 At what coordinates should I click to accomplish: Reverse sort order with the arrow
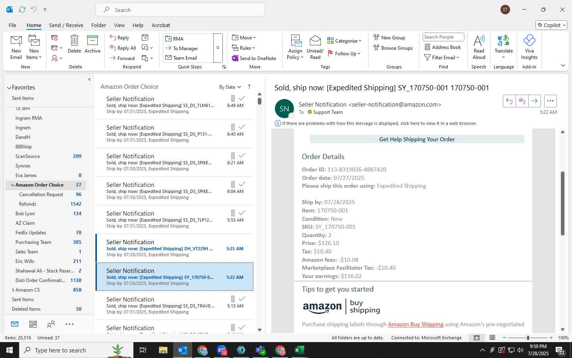(249, 87)
